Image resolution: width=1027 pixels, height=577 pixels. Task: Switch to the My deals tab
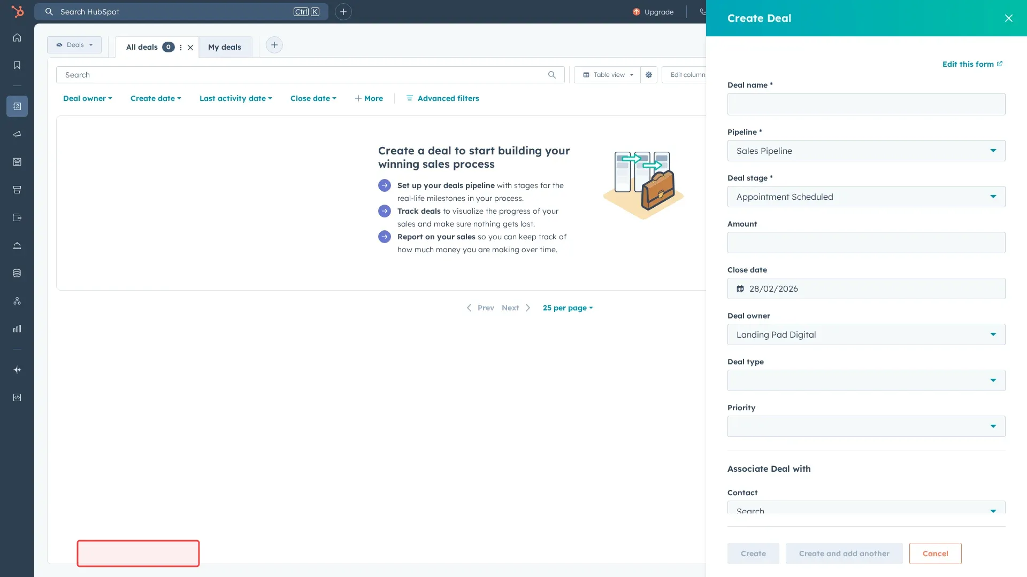(x=225, y=47)
